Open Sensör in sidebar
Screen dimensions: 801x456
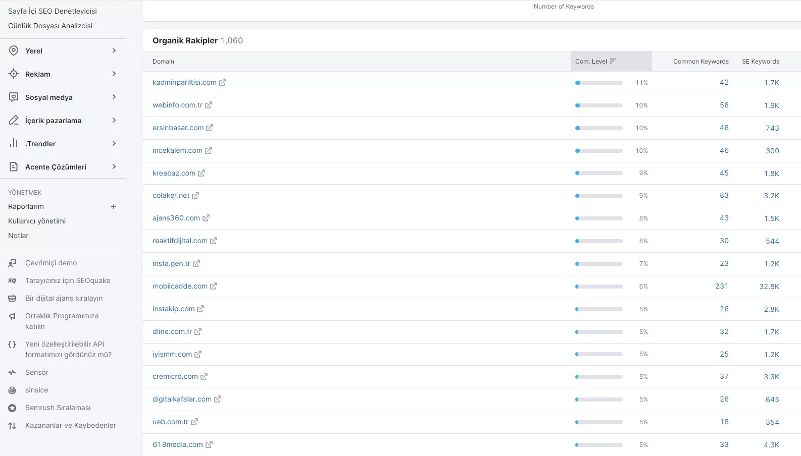click(x=37, y=372)
